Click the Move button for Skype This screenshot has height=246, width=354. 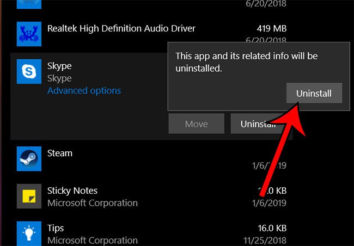(x=196, y=124)
